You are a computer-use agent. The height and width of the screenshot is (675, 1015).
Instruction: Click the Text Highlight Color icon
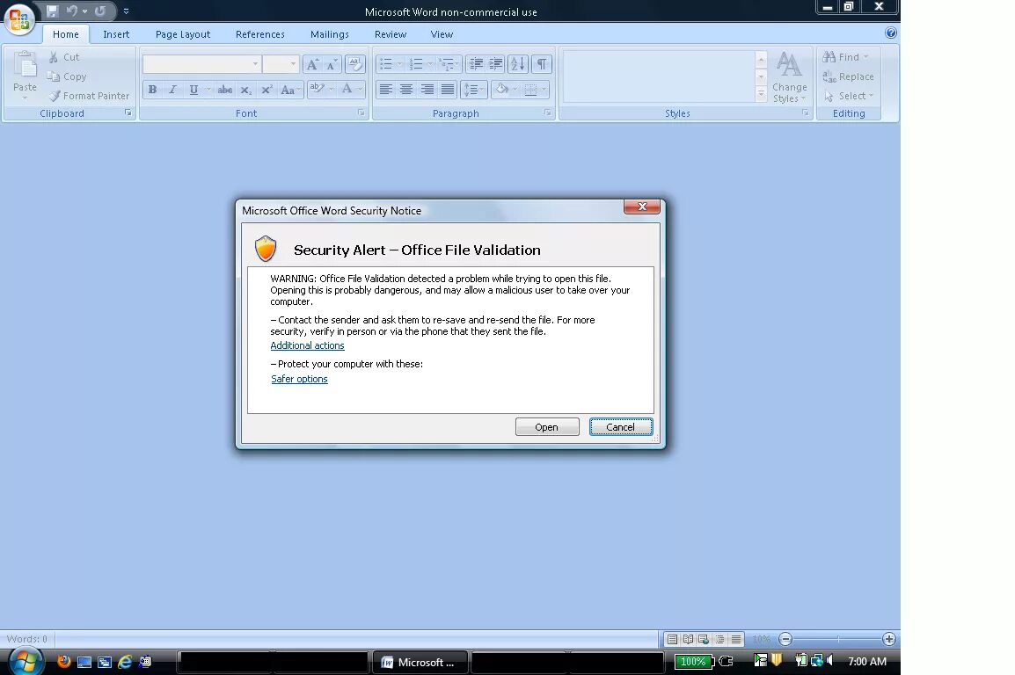click(316, 90)
